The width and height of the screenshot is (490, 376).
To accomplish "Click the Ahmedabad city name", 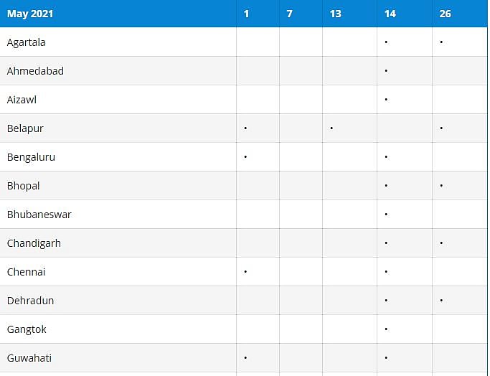I will point(35,71).
